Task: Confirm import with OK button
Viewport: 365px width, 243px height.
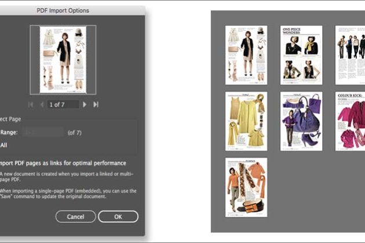Action: tap(118, 216)
